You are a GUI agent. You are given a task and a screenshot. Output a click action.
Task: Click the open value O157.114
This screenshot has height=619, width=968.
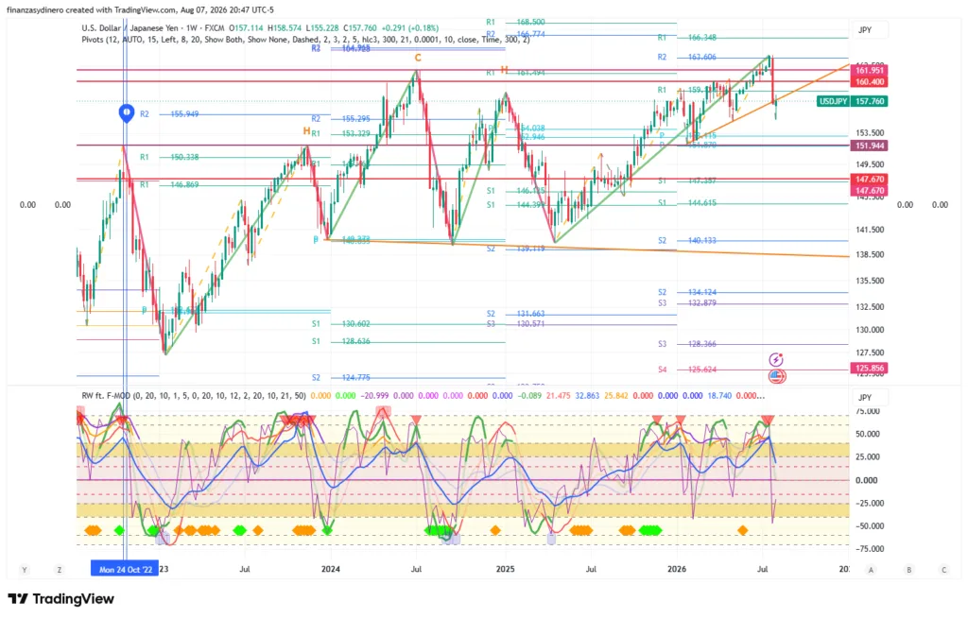pyautogui.click(x=246, y=27)
